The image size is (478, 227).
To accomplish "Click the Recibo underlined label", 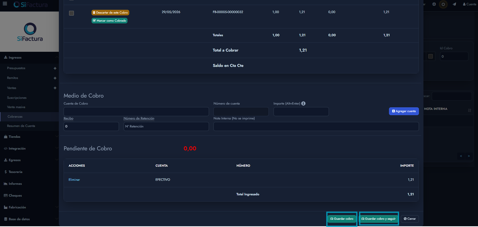I will pos(68,118).
